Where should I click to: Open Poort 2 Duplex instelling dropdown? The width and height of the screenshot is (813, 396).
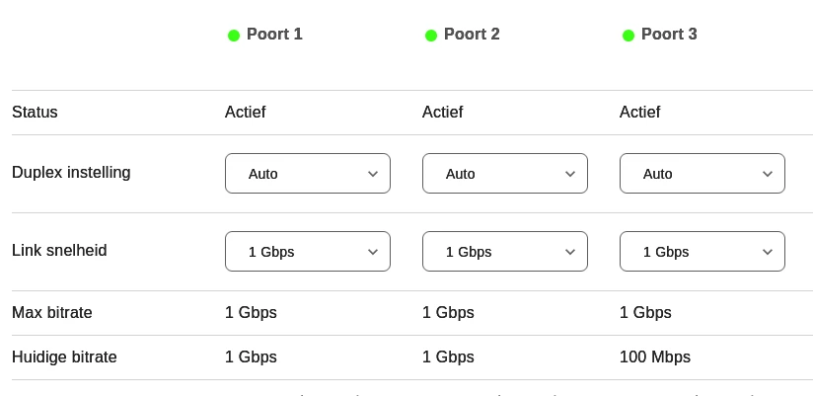point(505,174)
